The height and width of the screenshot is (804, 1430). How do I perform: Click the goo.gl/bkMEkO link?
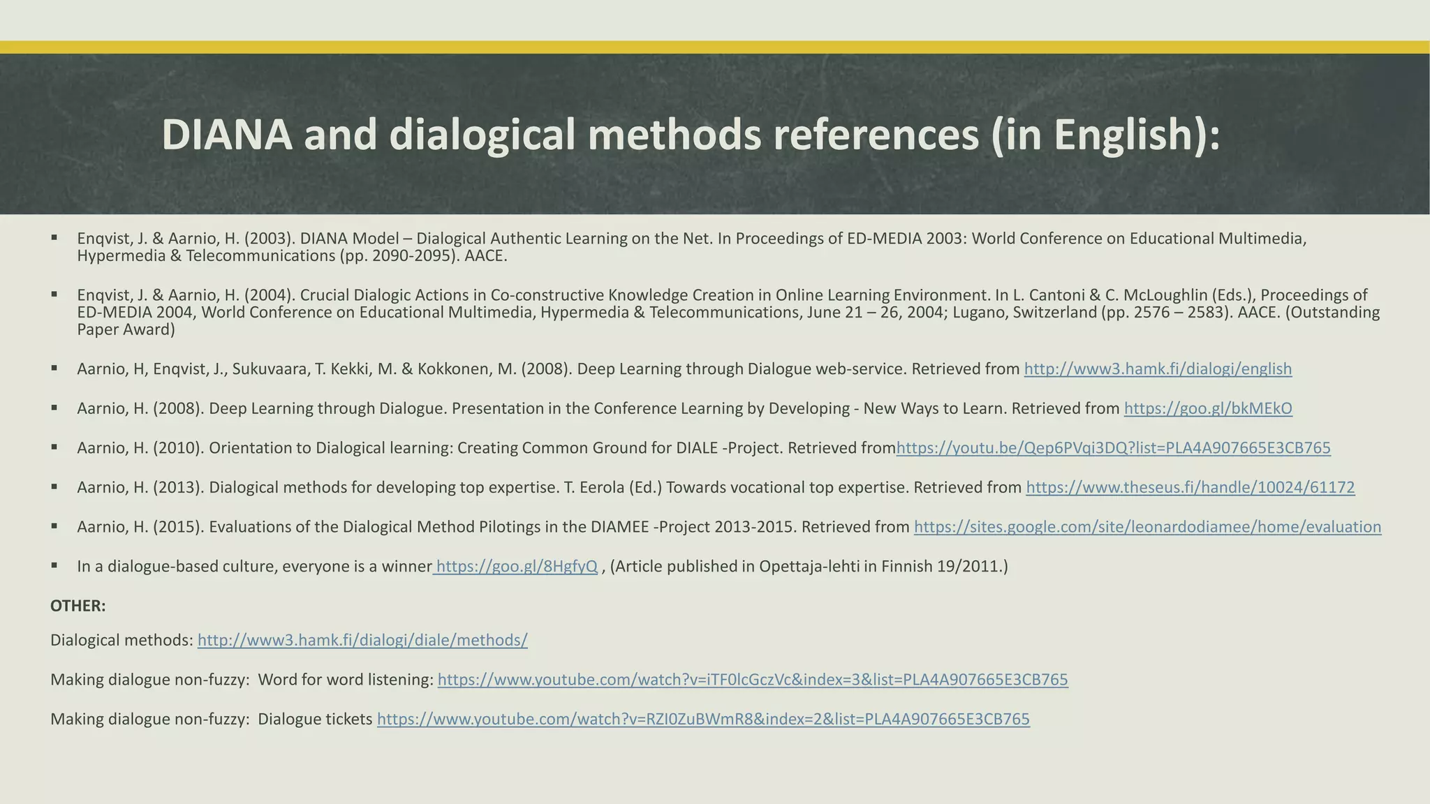(x=1207, y=409)
